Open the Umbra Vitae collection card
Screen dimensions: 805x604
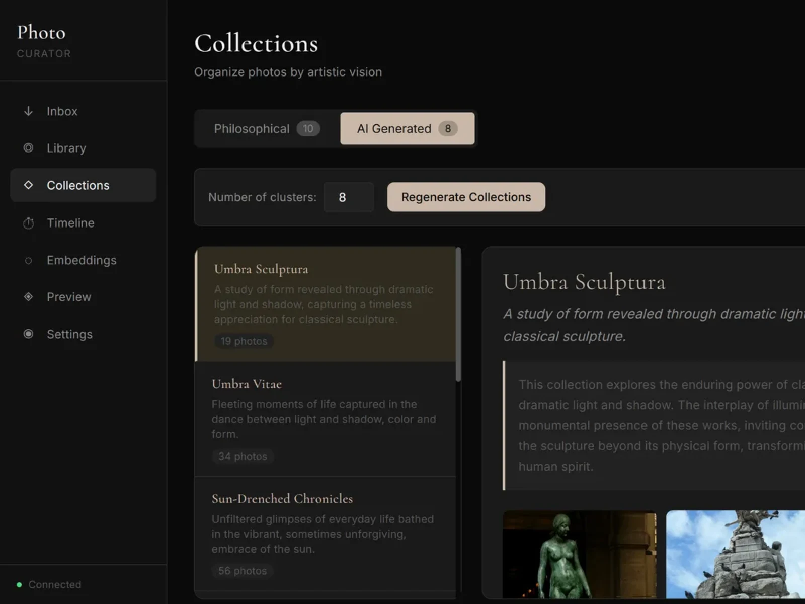tap(326, 419)
